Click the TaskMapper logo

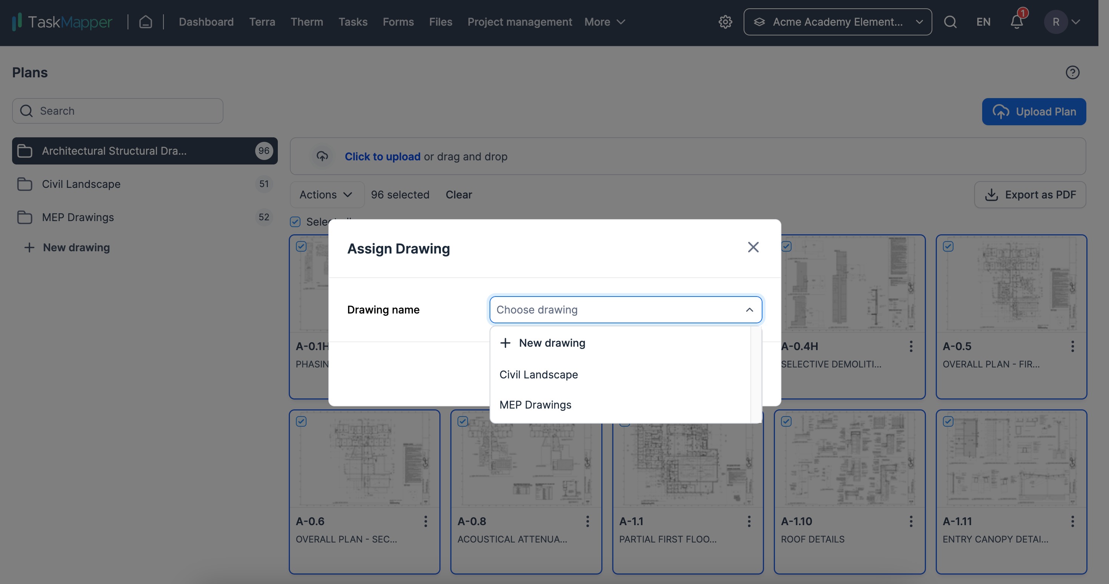tap(62, 22)
